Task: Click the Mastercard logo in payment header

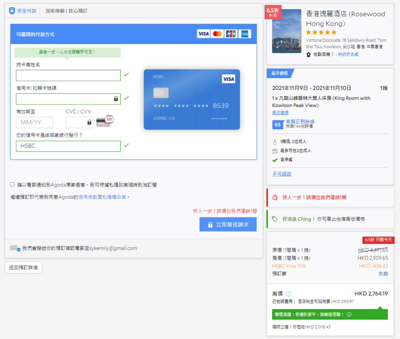Action: (x=217, y=34)
